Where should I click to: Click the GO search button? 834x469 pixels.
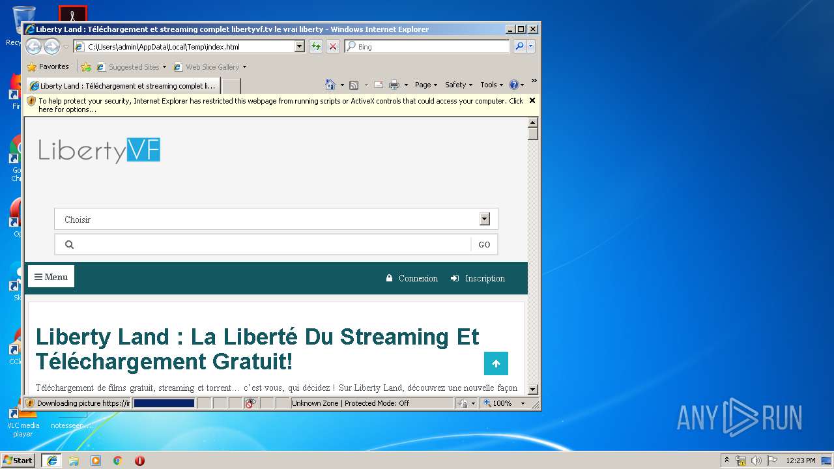click(x=484, y=245)
